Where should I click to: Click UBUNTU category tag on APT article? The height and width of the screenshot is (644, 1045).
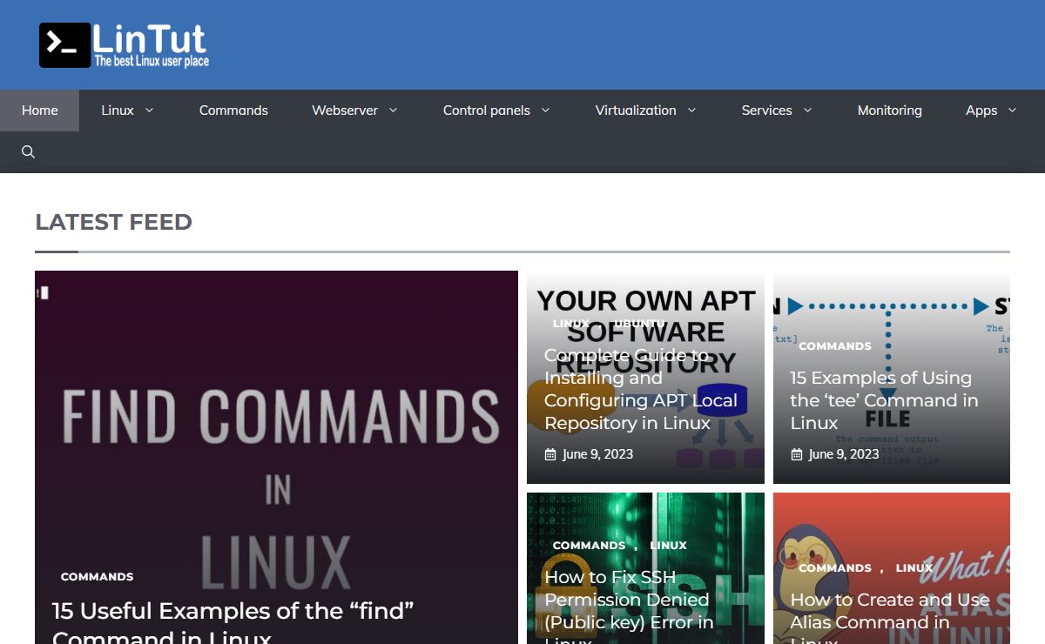[640, 323]
